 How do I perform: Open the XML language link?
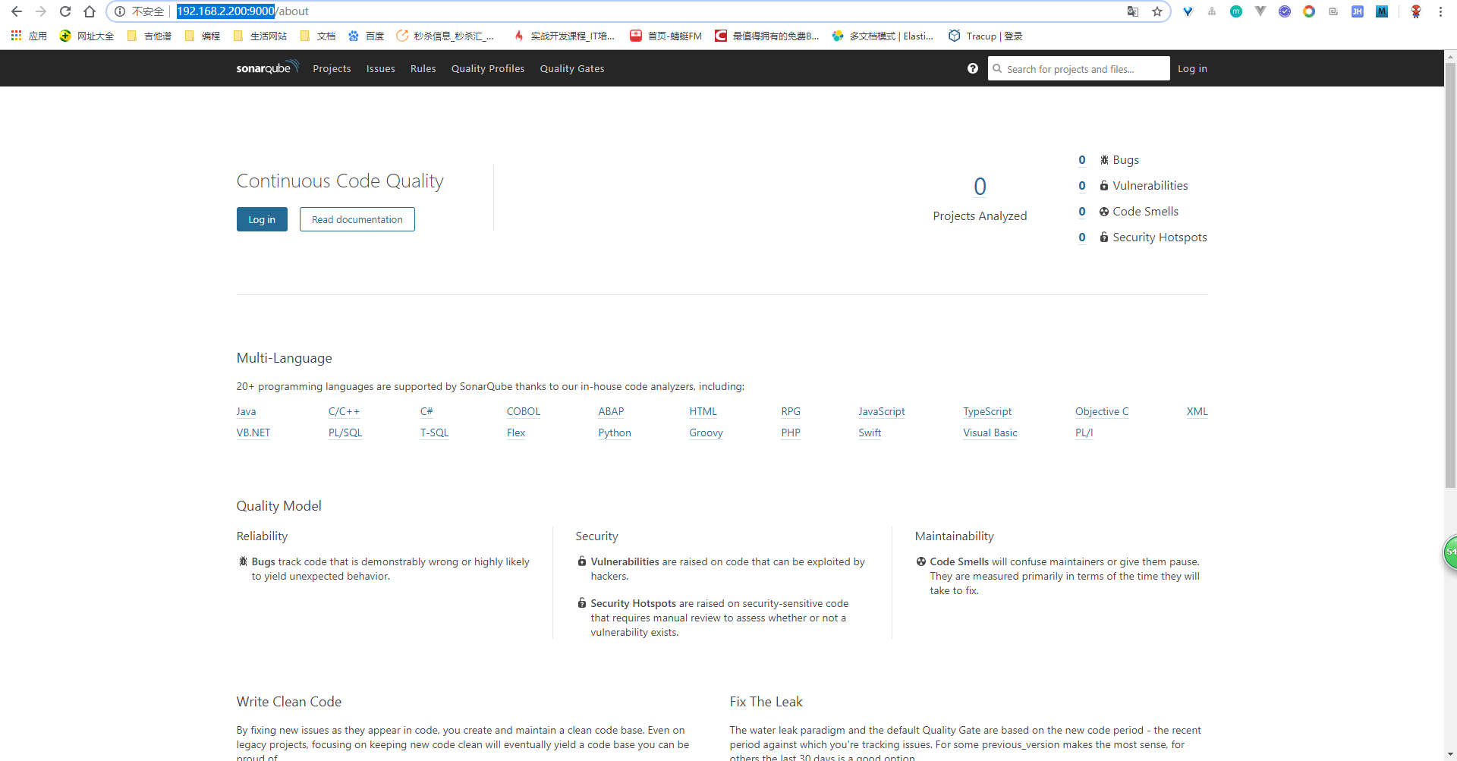click(x=1197, y=411)
